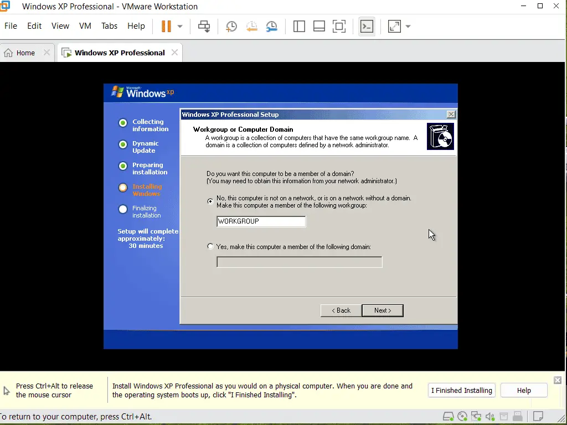Take a snapshot of this virtual machine

click(x=231, y=26)
